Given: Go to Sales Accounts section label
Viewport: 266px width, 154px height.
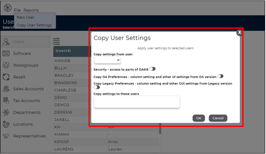Looking at the screenshot, I should click(28, 89).
